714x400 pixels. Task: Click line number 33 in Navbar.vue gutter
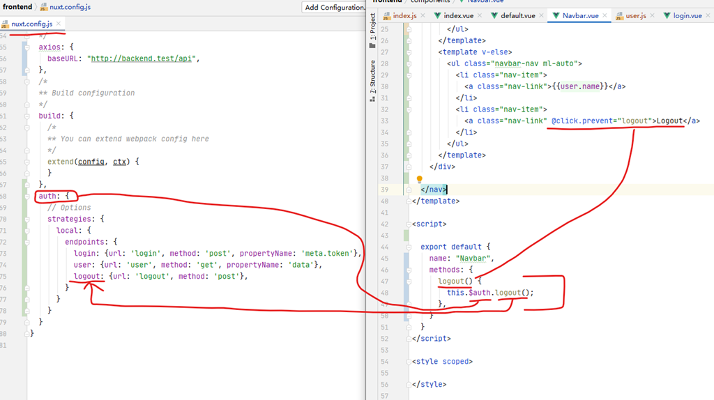385,121
